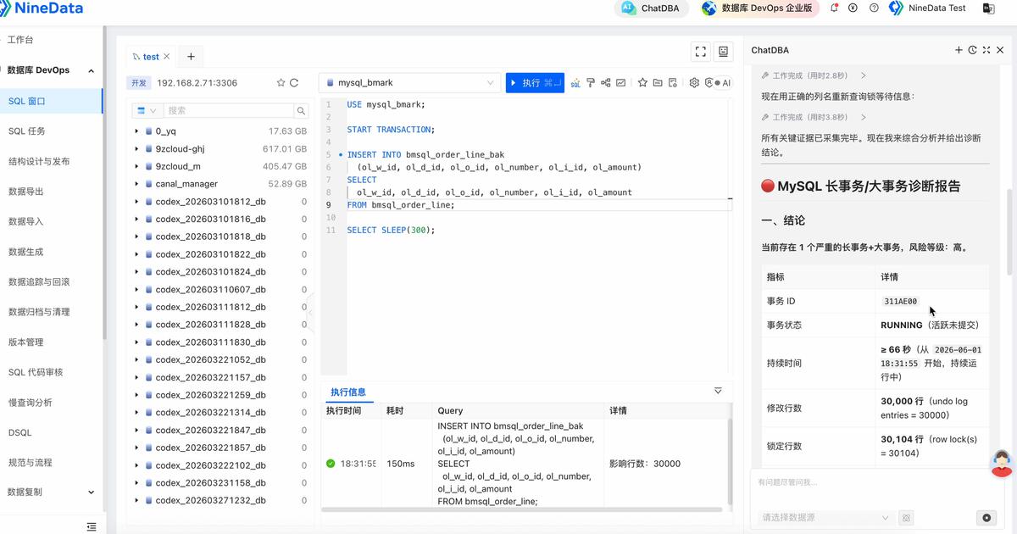Click the database search field
1017x534 pixels.
pos(228,110)
